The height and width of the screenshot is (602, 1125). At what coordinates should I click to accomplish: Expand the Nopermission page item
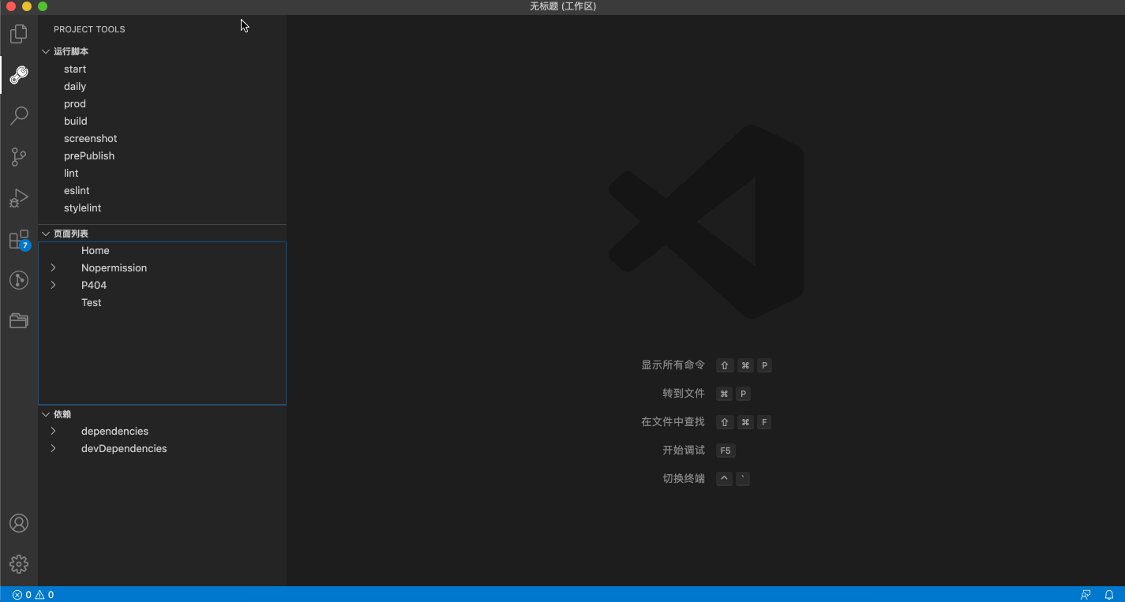tap(53, 268)
